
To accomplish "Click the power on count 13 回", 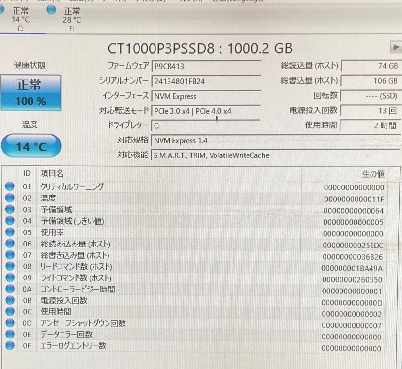I will 371,111.
